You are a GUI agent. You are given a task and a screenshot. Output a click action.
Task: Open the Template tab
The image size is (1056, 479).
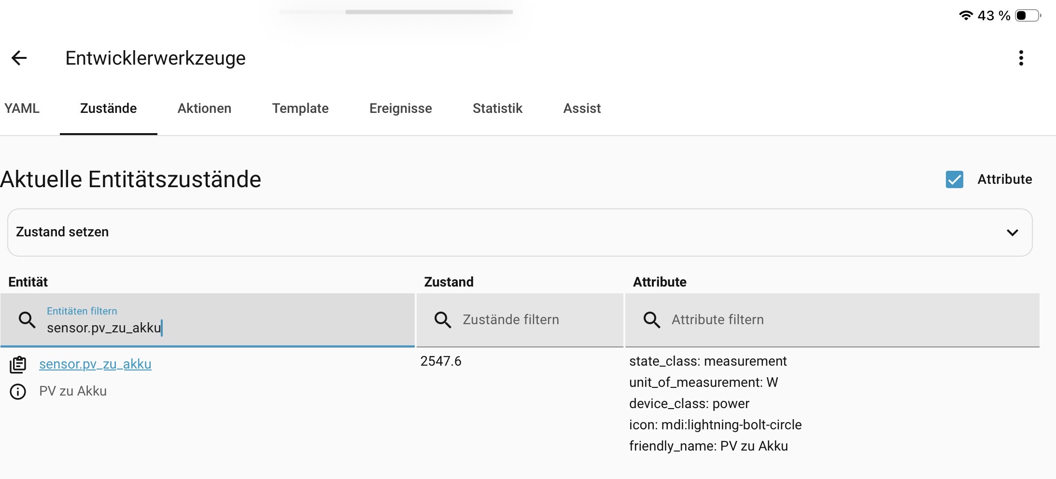coord(300,109)
